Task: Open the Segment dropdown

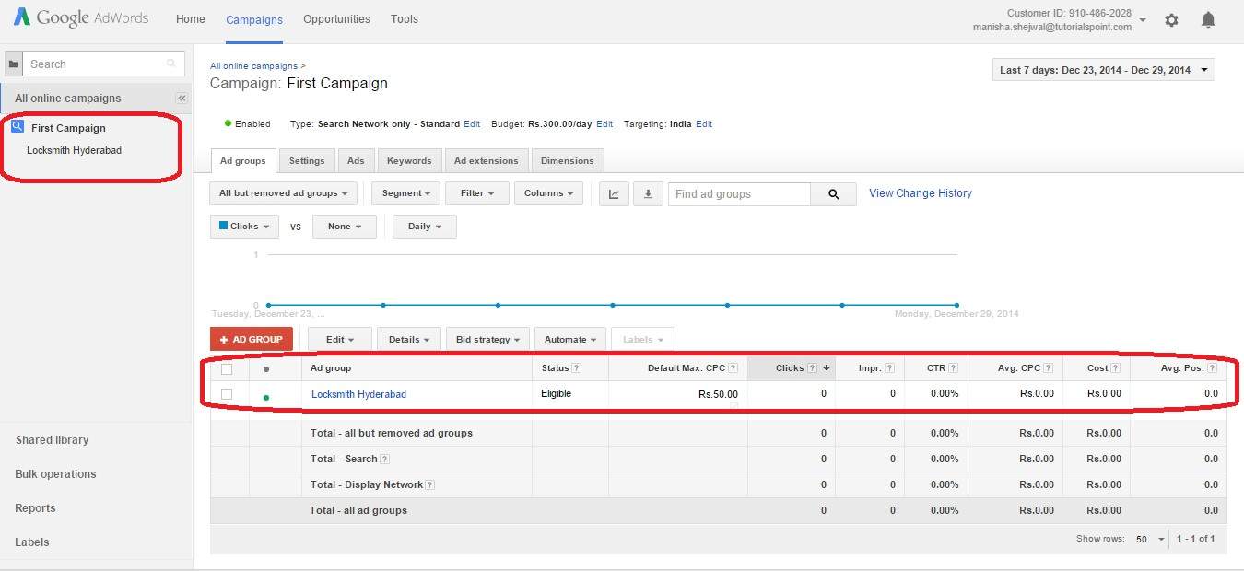Action: [405, 193]
